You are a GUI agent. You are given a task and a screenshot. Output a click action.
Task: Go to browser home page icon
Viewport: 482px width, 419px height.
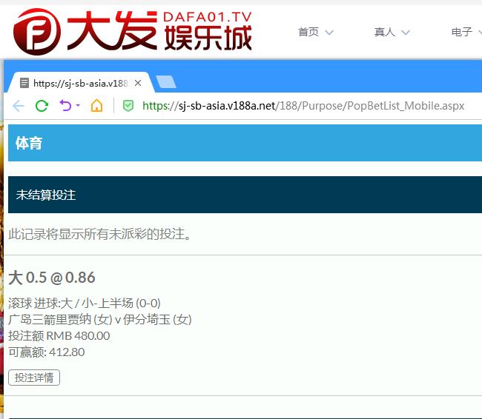pos(96,106)
